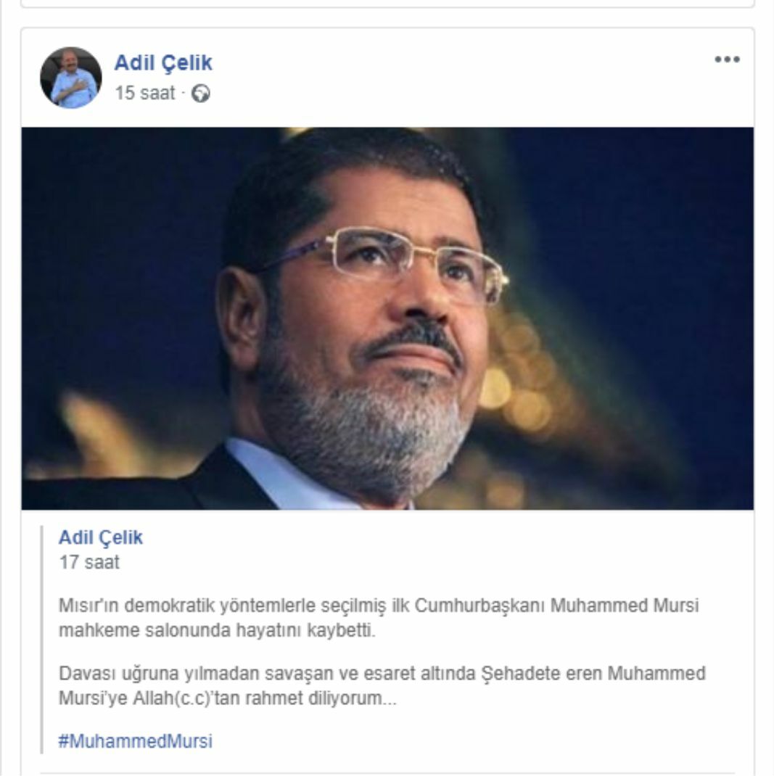Click Adil Çelik name in shared post
Screen dimensions: 774x776
click(101, 537)
